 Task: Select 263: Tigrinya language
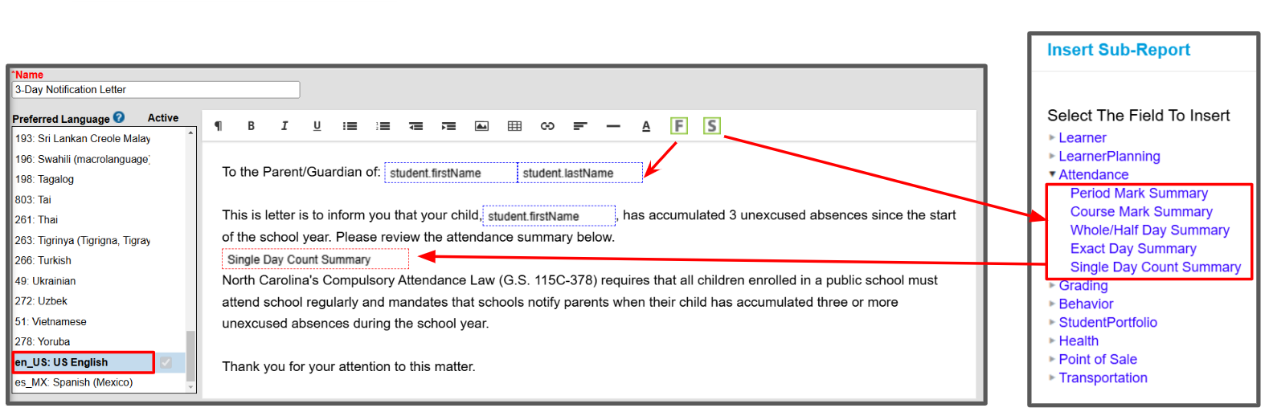point(83,241)
